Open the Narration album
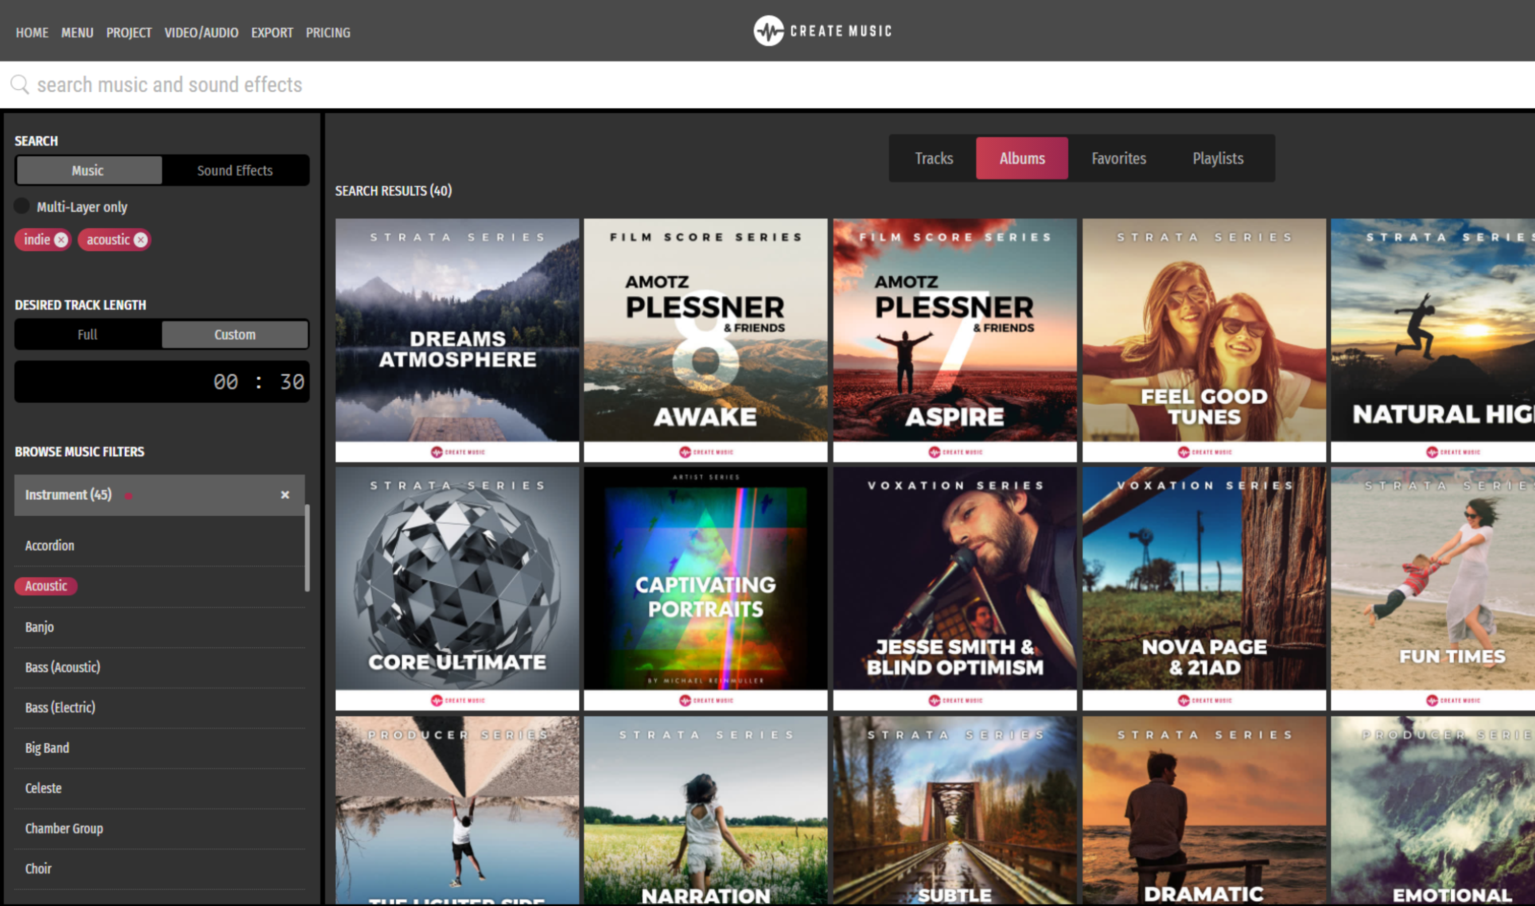The width and height of the screenshot is (1535, 906). 705,810
